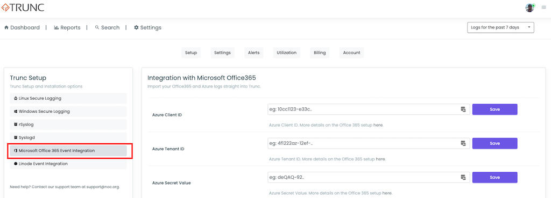Expand the log time range dropdown
Viewport: 551px width, 198px height.
pos(500,27)
